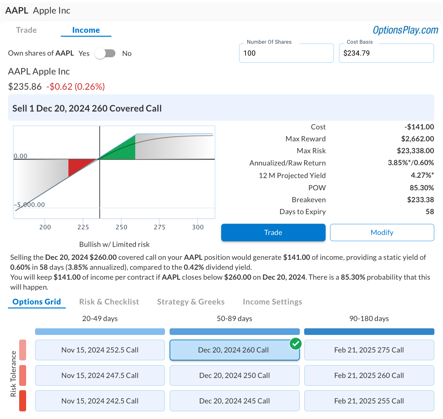Open the Income Settings tab
Image resolution: width=443 pixels, height=419 pixels.
(272, 302)
